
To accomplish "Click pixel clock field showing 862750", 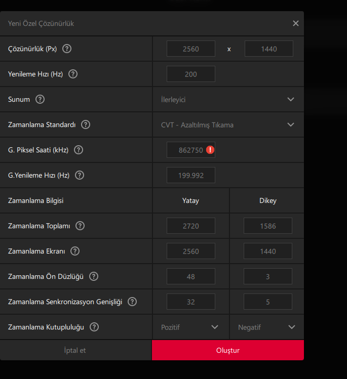I will 191,150.
